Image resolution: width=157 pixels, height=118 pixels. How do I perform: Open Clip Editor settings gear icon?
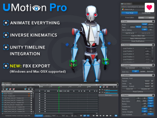[x=3, y=89]
